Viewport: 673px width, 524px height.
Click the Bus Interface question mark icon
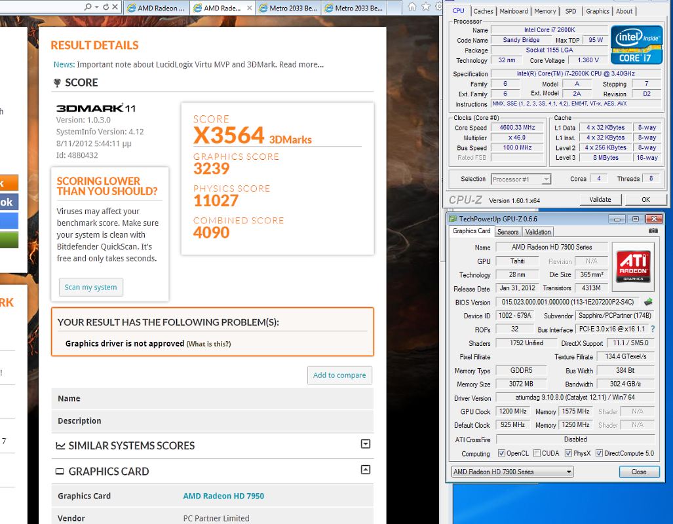click(x=653, y=329)
